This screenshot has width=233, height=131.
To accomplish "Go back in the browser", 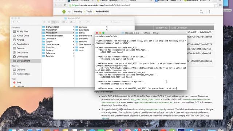I will pyautogui.click(x=56, y=5).
